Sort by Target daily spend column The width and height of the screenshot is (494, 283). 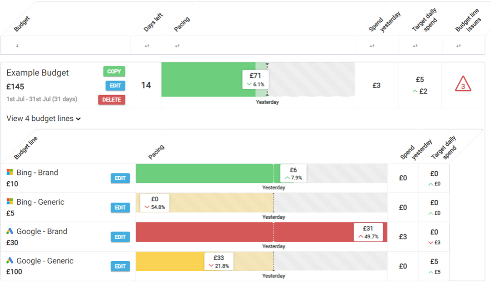coord(415,46)
